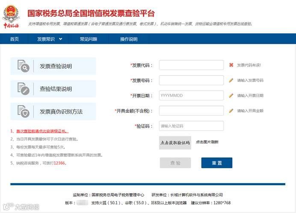Click the pencil icon beside 请输入发票号码
The width and height of the screenshot is (296, 213).
pyautogui.click(x=231, y=80)
